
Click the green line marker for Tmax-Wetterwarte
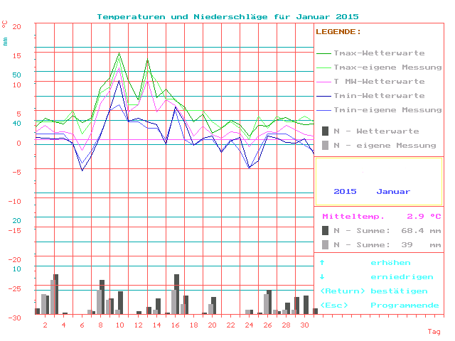click(x=323, y=53)
